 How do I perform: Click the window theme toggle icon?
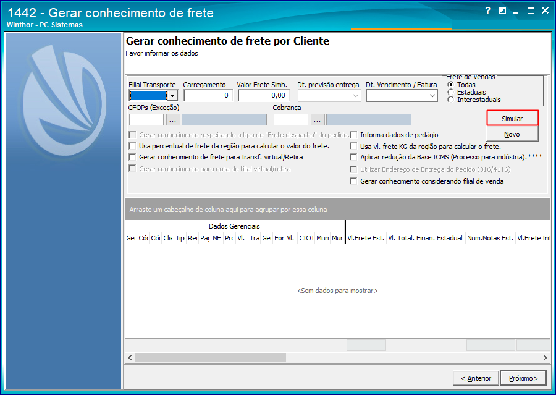[502, 11]
